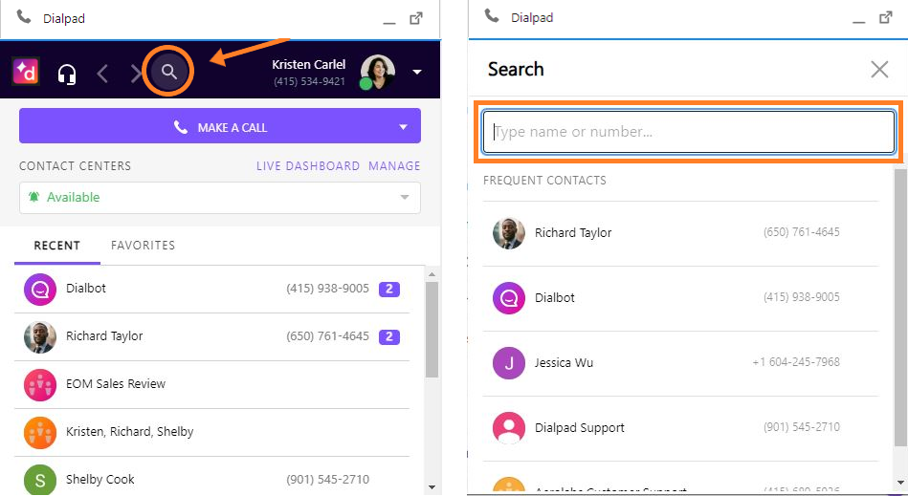The height and width of the screenshot is (496, 908).
Task: Go back with the left chevron
Action: (102, 74)
